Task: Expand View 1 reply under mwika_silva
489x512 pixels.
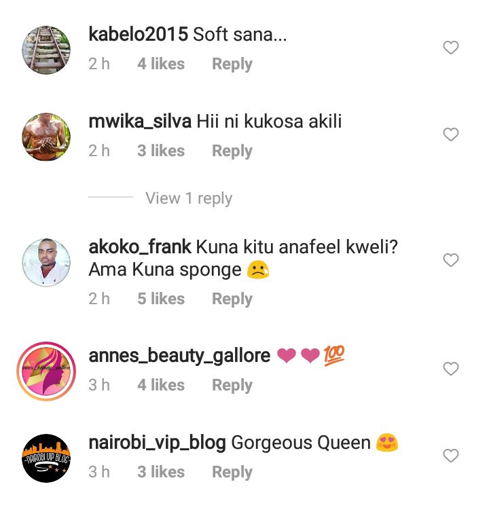Action: 189,198
